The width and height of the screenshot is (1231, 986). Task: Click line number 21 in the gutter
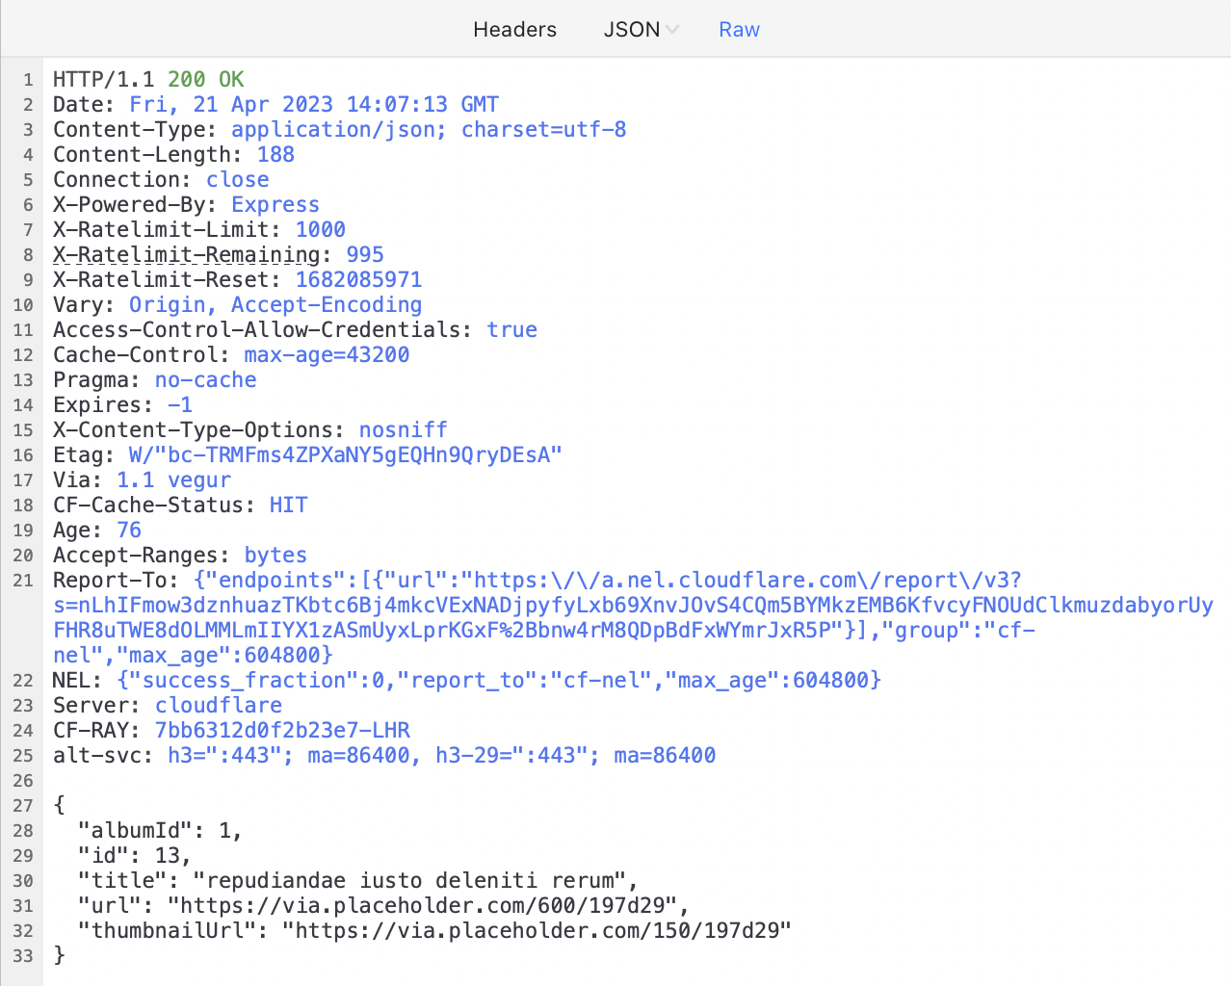23,580
